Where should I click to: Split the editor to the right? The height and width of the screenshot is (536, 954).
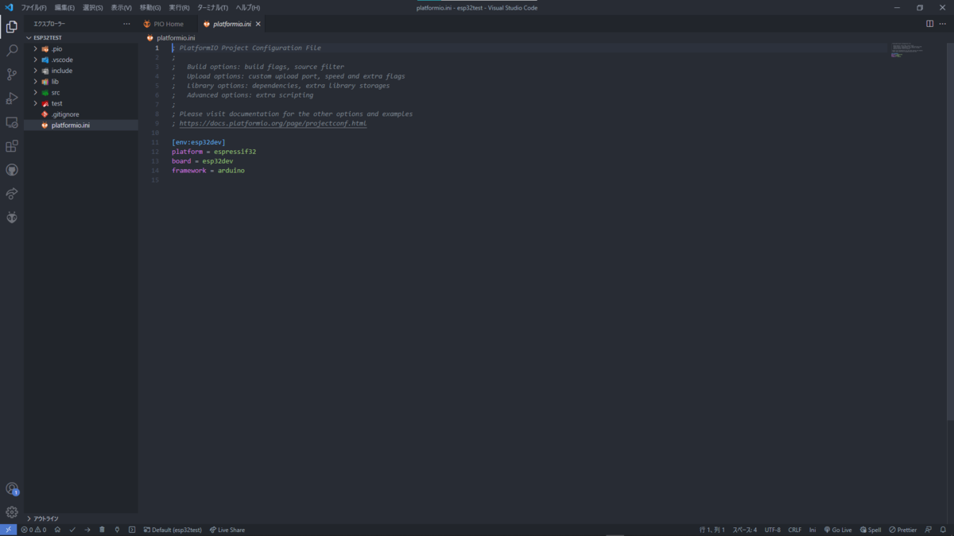[929, 24]
